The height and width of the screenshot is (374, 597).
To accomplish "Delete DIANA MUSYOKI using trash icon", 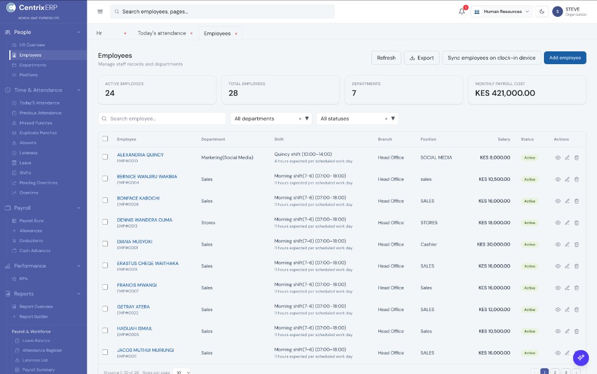I will [x=577, y=244].
